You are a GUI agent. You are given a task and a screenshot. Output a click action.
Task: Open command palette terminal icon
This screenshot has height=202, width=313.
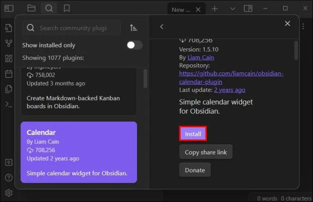click(x=9, y=104)
